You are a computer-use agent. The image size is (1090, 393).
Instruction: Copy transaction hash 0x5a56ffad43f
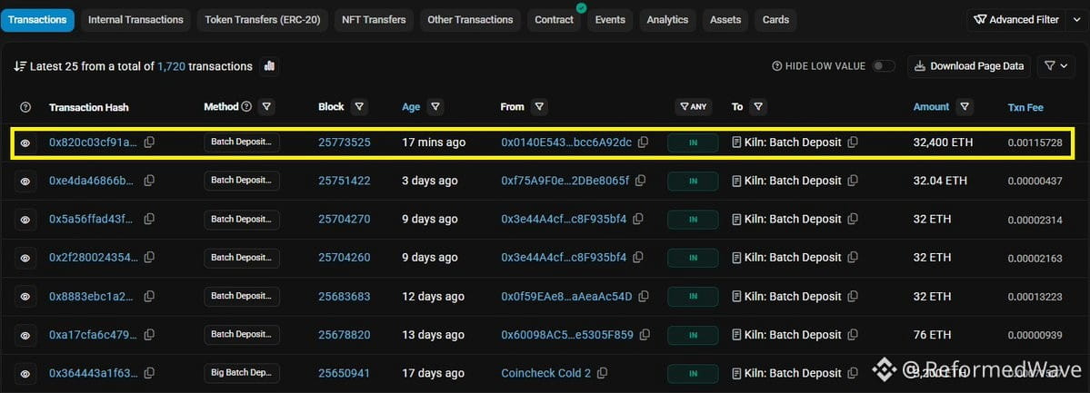(x=149, y=219)
